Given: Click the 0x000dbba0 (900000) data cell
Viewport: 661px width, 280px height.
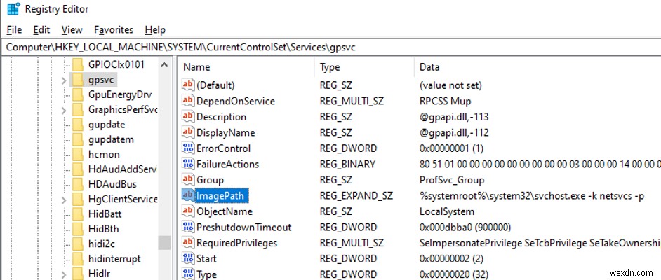Looking at the screenshot, I should coord(465,227).
